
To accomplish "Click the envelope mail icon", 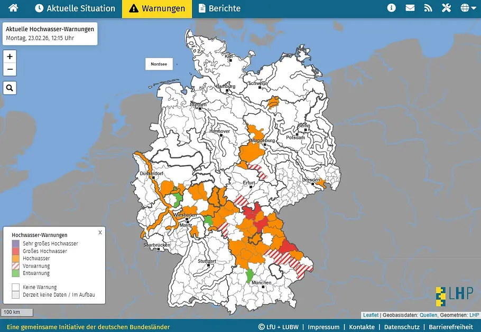I will (410, 8).
